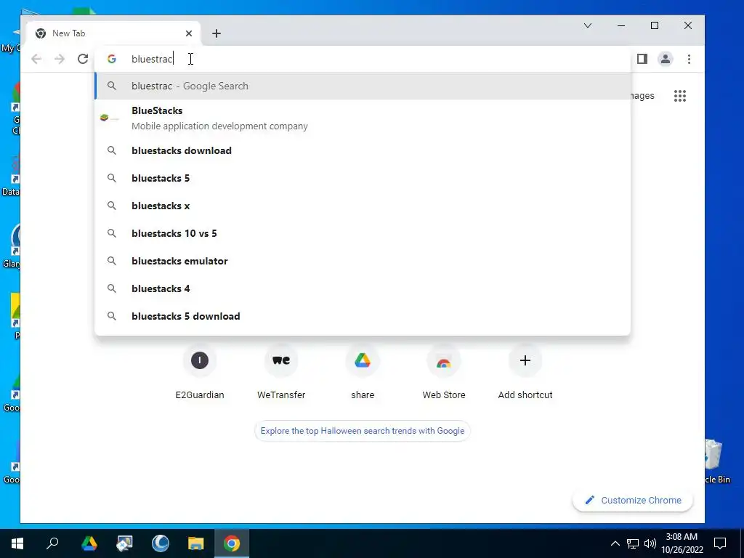Select 'bluestacks 5 download' suggestion
The image size is (744, 558).
[x=363, y=316]
